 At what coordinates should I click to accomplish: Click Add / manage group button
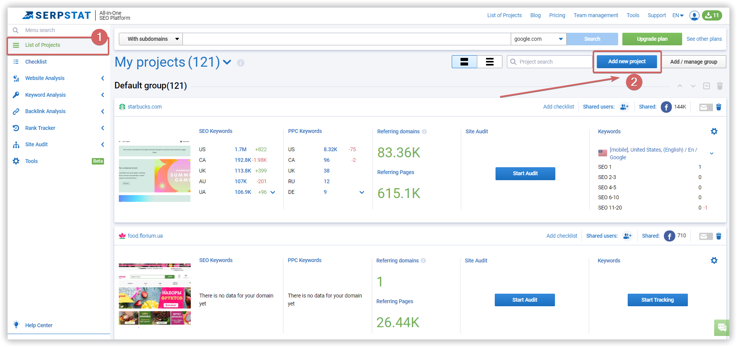tap(694, 62)
